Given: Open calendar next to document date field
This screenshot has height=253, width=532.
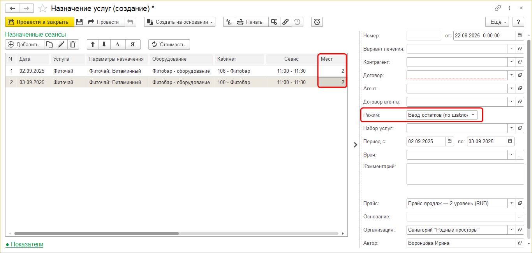Looking at the screenshot, I should coord(520,35).
